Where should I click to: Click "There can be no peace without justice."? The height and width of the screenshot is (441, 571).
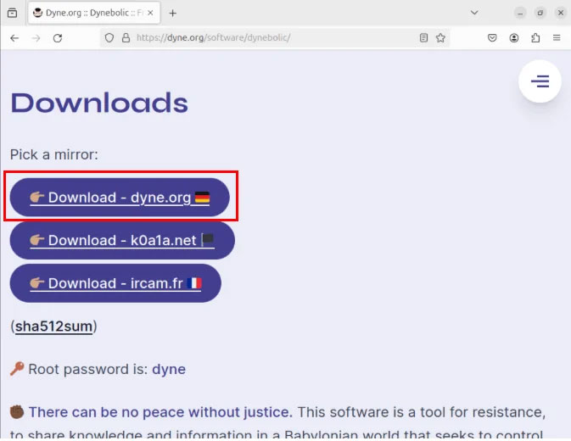[x=160, y=412]
